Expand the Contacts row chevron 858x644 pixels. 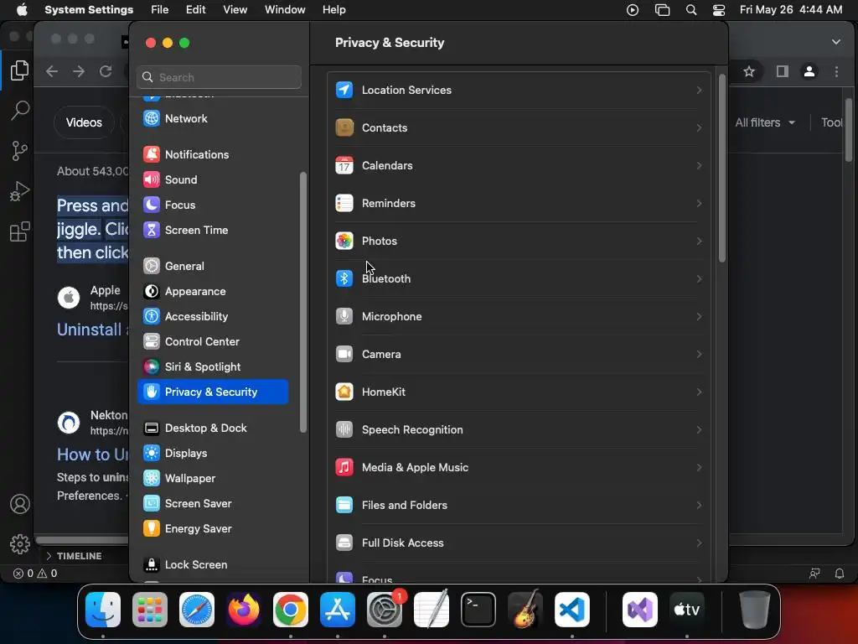pos(699,127)
